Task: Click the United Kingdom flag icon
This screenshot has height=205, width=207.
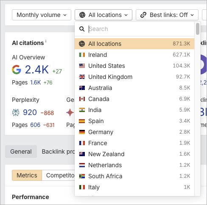Action: (x=82, y=77)
